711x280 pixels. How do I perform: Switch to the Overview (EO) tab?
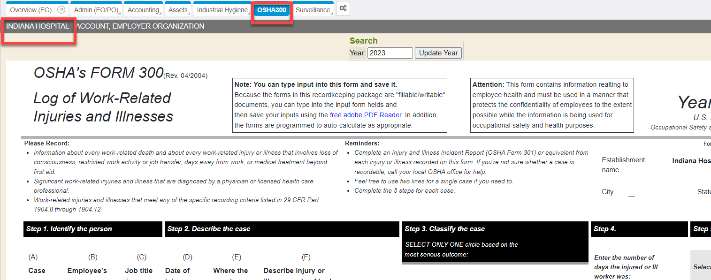[x=31, y=10]
